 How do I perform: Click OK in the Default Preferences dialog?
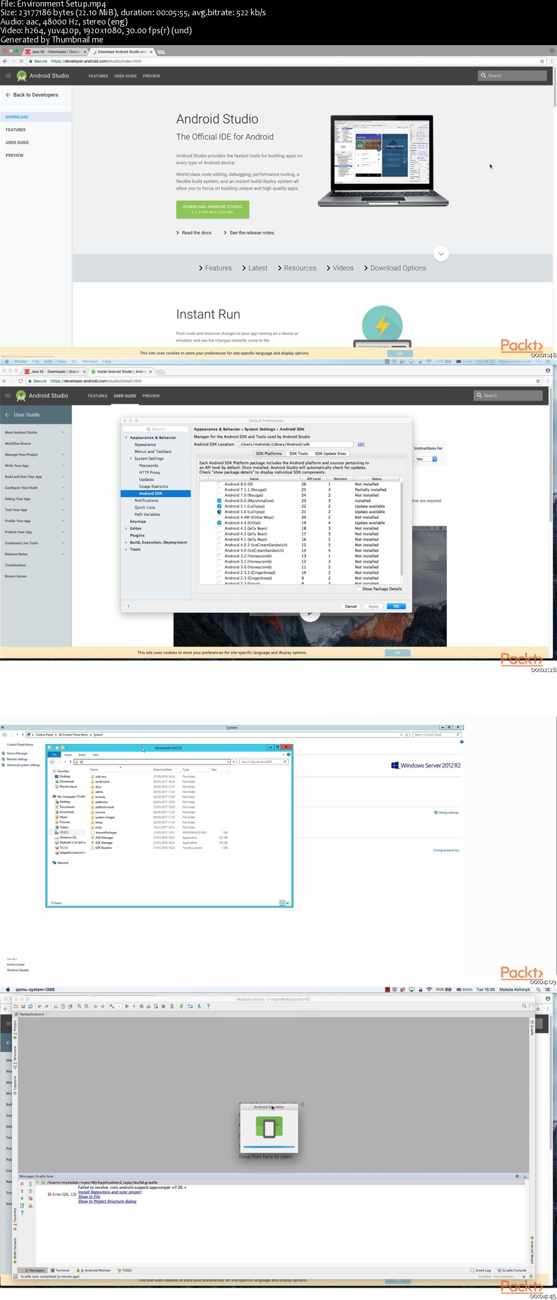pos(397,606)
